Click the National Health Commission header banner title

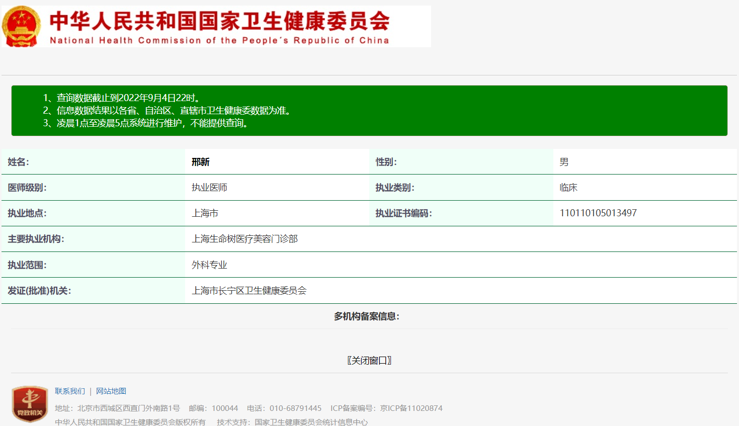(x=219, y=27)
